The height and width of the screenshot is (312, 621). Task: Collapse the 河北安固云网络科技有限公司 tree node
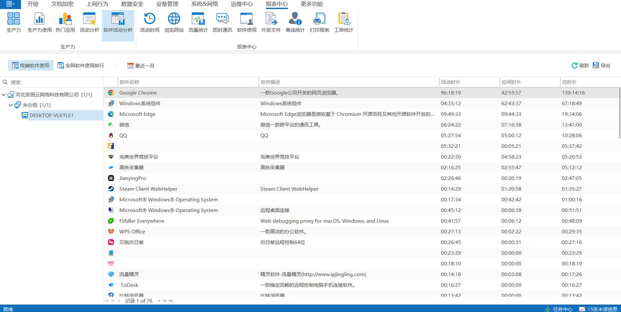(x=4, y=94)
